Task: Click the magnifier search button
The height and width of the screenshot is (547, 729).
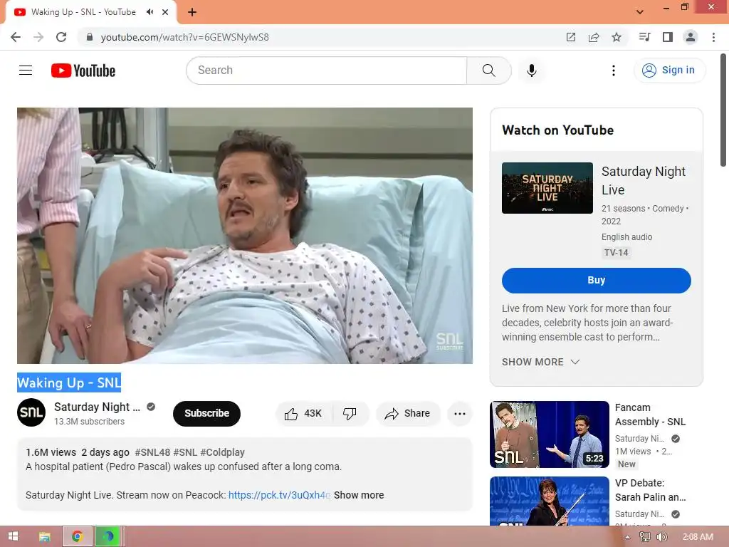Action: (488, 71)
